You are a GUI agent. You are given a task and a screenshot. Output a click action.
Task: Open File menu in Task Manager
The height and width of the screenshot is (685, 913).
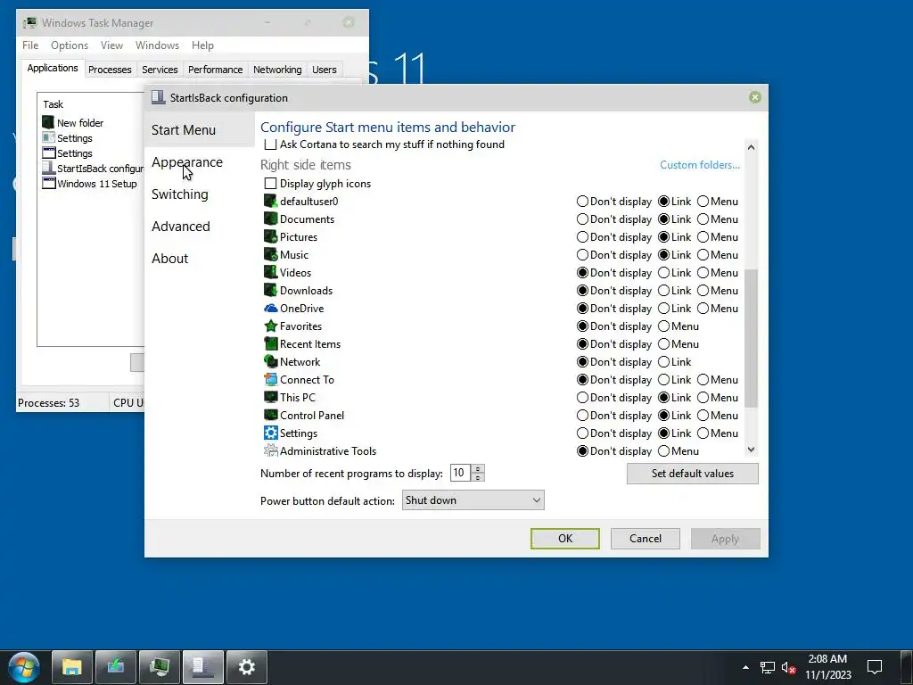pos(30,45)
